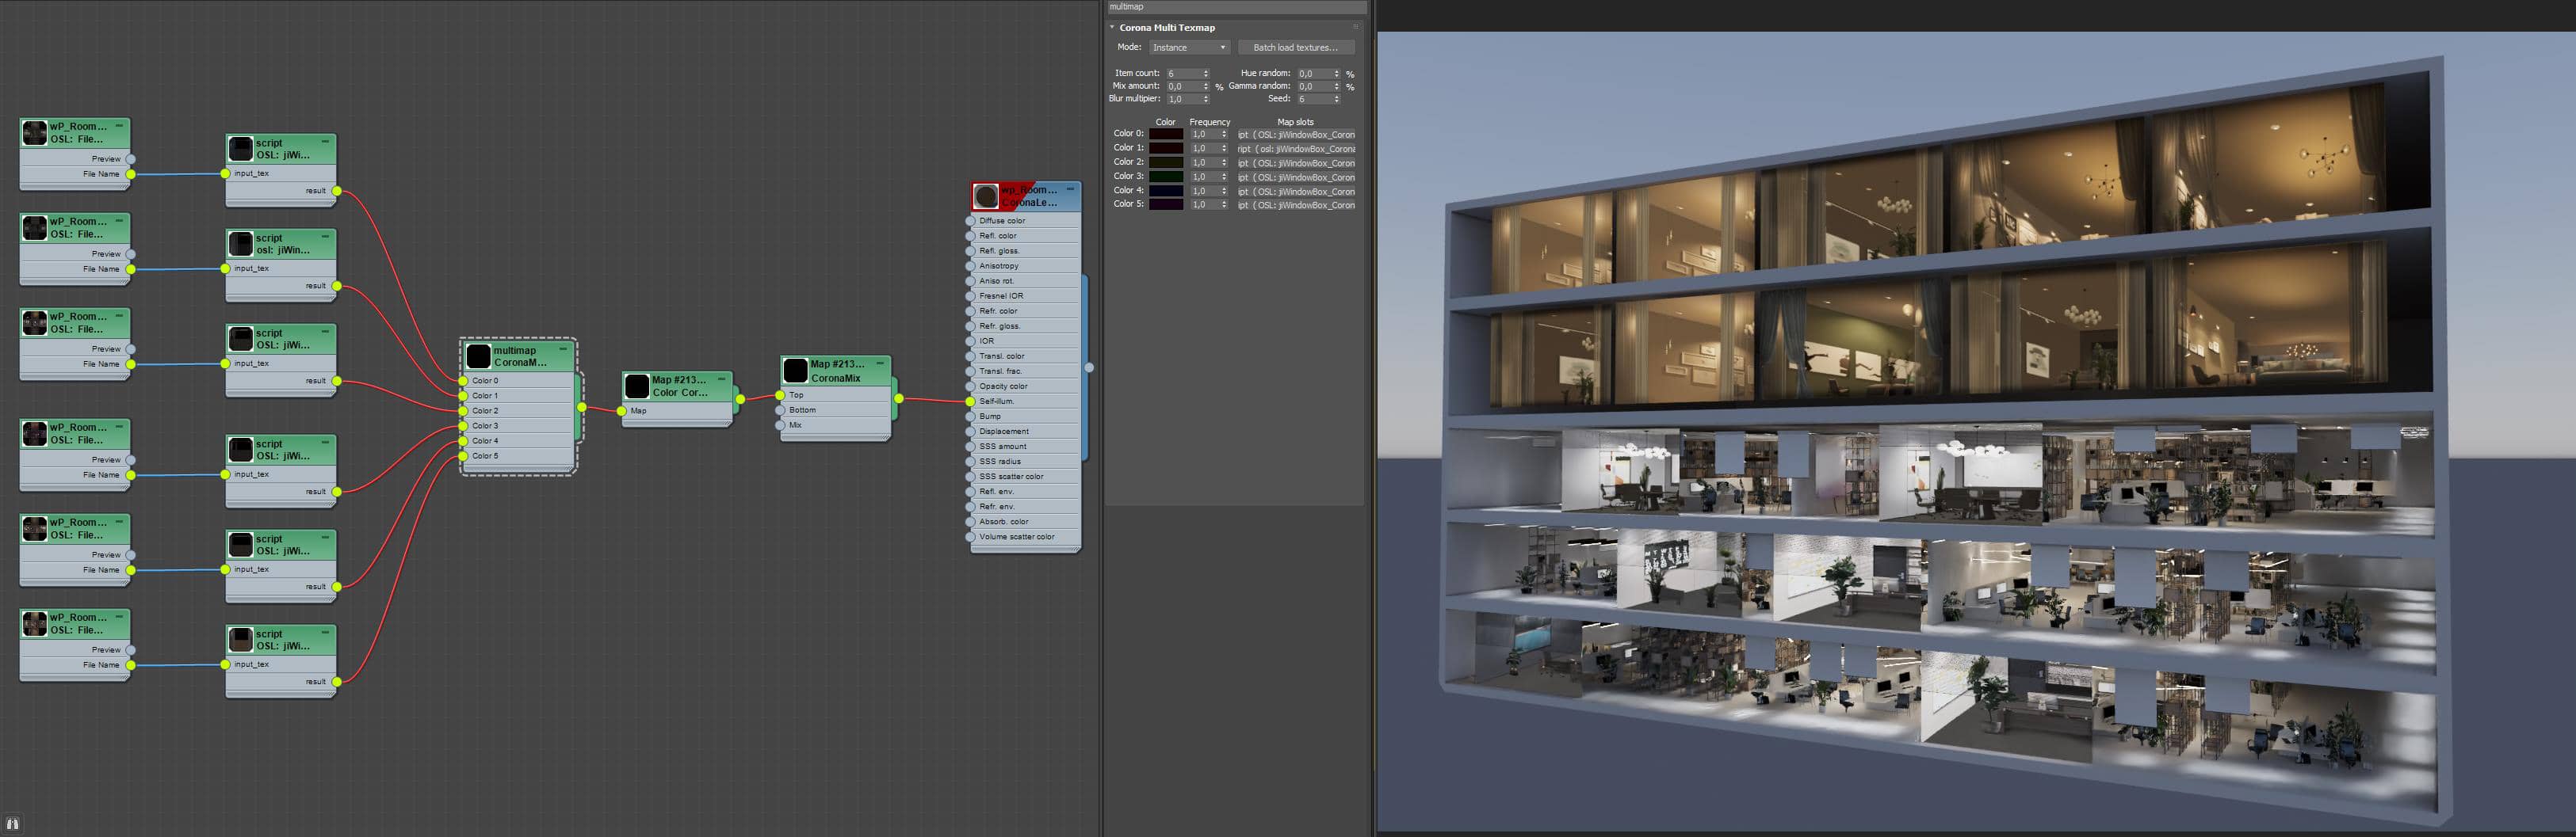Pick the Color 3 green swatch
Screen dimensions: 2576x837
coord(1165,177)
